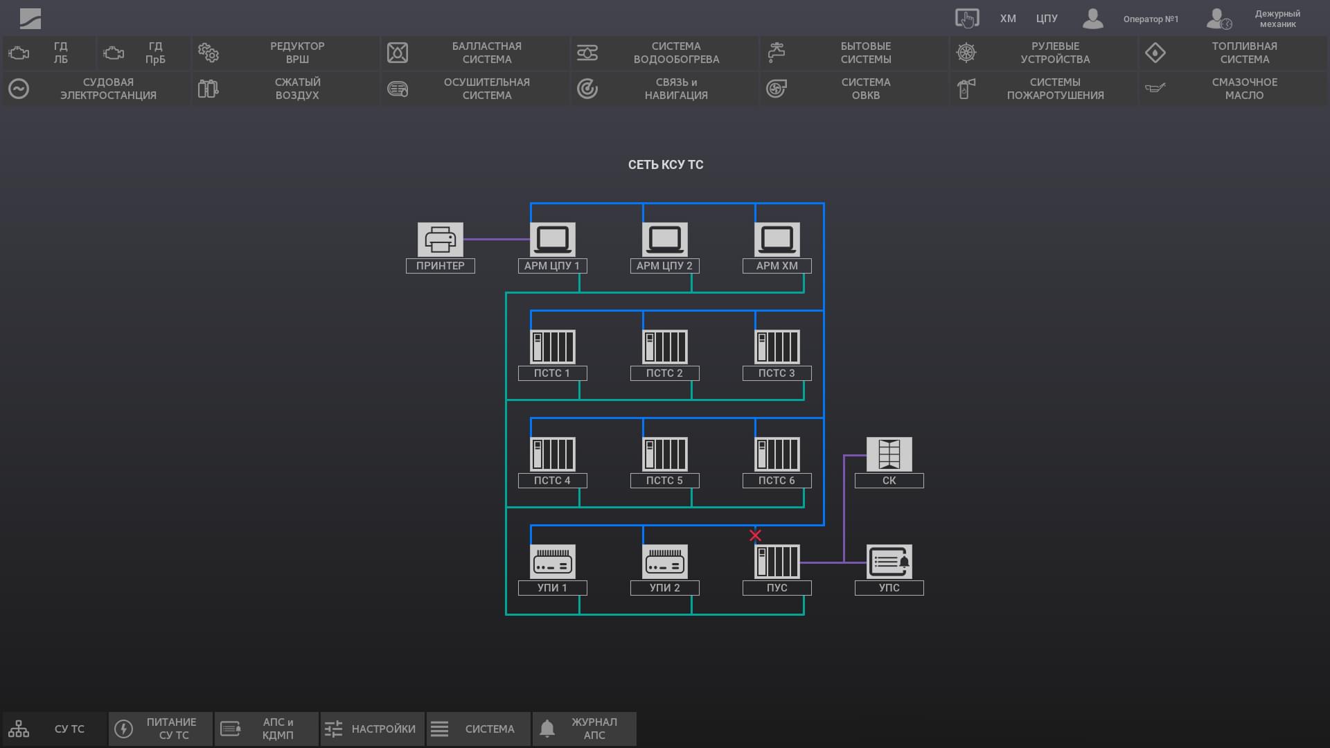Click the printer device icon
The image size is (1330, 748).
pyautogui.click(x=440, y=240)
